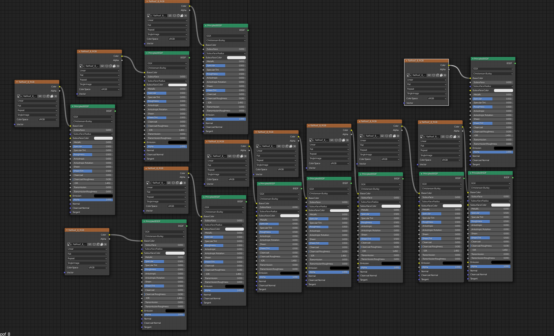554x336 pixels.
Task: Toggle the fake user shield on the top flatRoof_8_RGB node
Action: 175,16
